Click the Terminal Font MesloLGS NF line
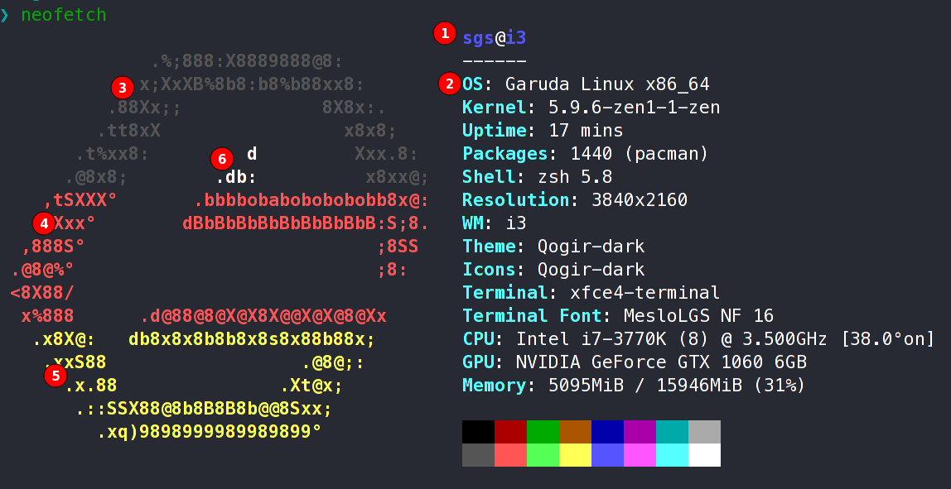Viewport: 951px width, 489px height. pyautogui.click(x=618, y=316)
